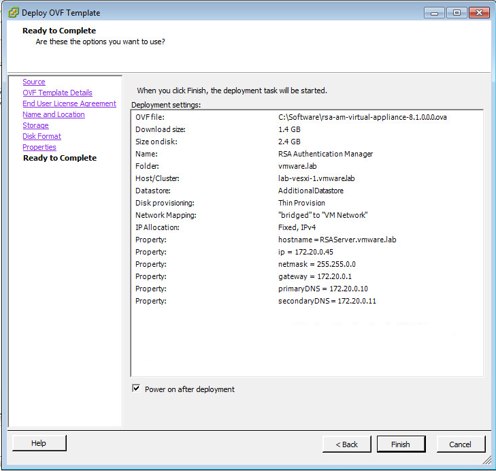
Task: Click the Network Mapping label
Action: (166, 215)
